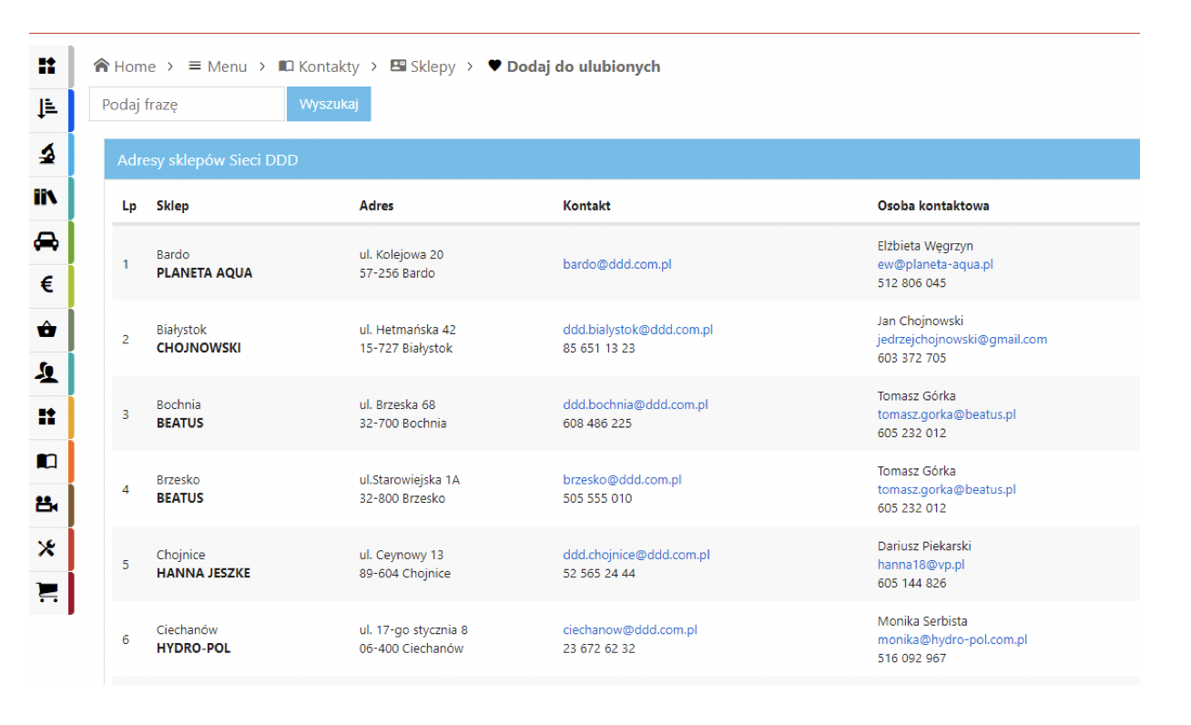Open ew@planeta-aqua.pl email link
The width and height of the screenshot is (1191, 725).
935,264
